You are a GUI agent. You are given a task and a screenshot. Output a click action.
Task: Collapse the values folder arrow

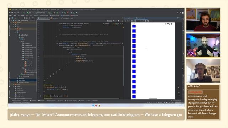21,60
